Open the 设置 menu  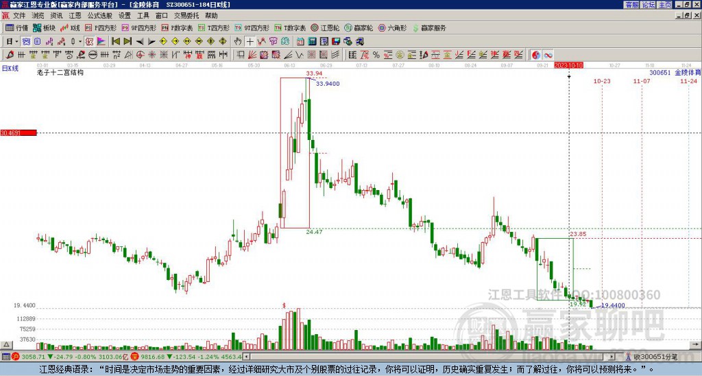[125, 16]
